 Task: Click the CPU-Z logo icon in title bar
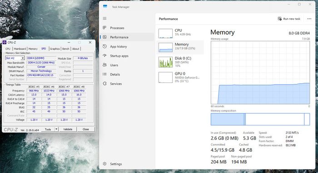(x=5, y=42)
